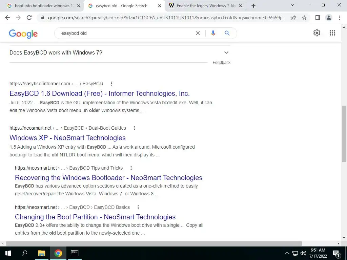Click the scroll-right arrow at bottom

[x=339, y=243]
